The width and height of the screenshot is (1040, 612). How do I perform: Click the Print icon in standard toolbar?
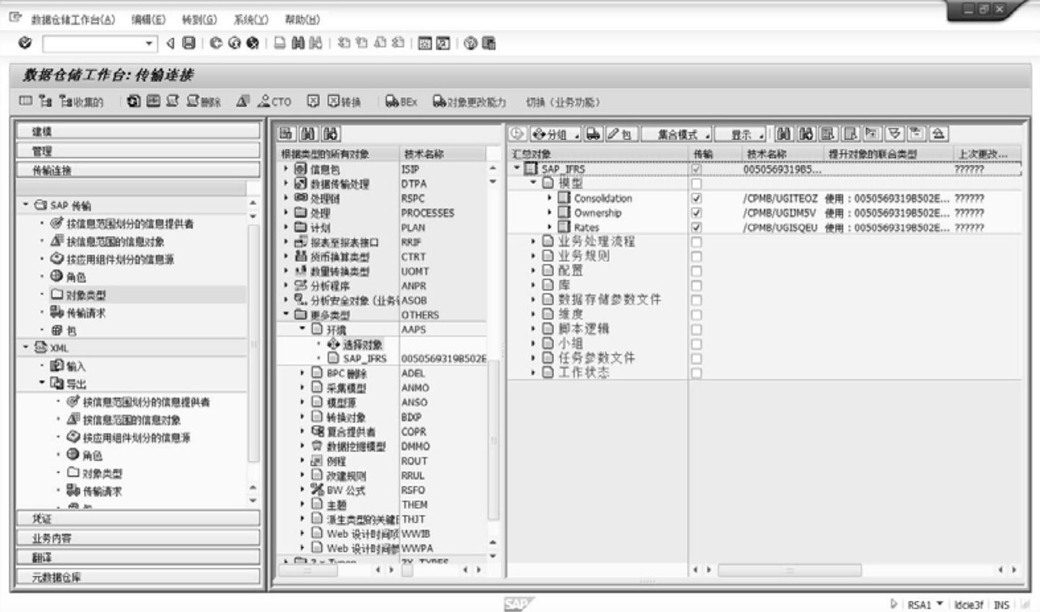280,43
